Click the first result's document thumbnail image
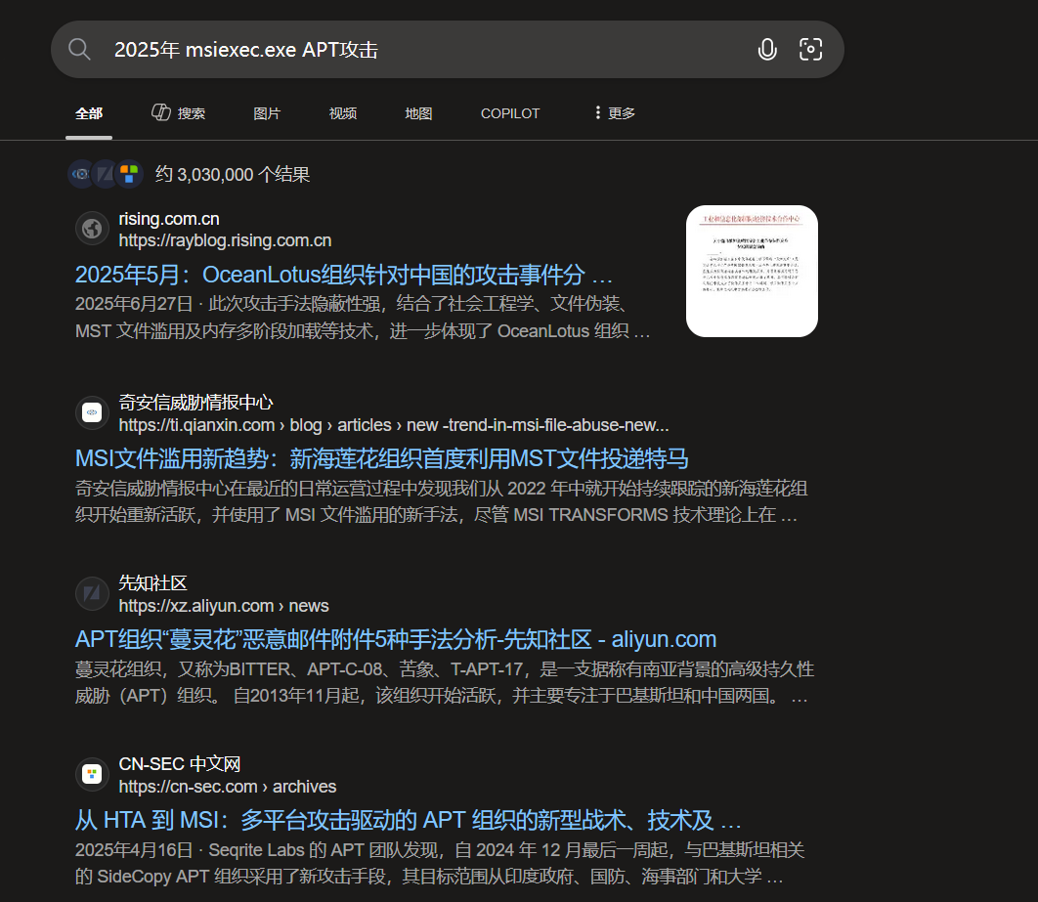 coord(751,271)
